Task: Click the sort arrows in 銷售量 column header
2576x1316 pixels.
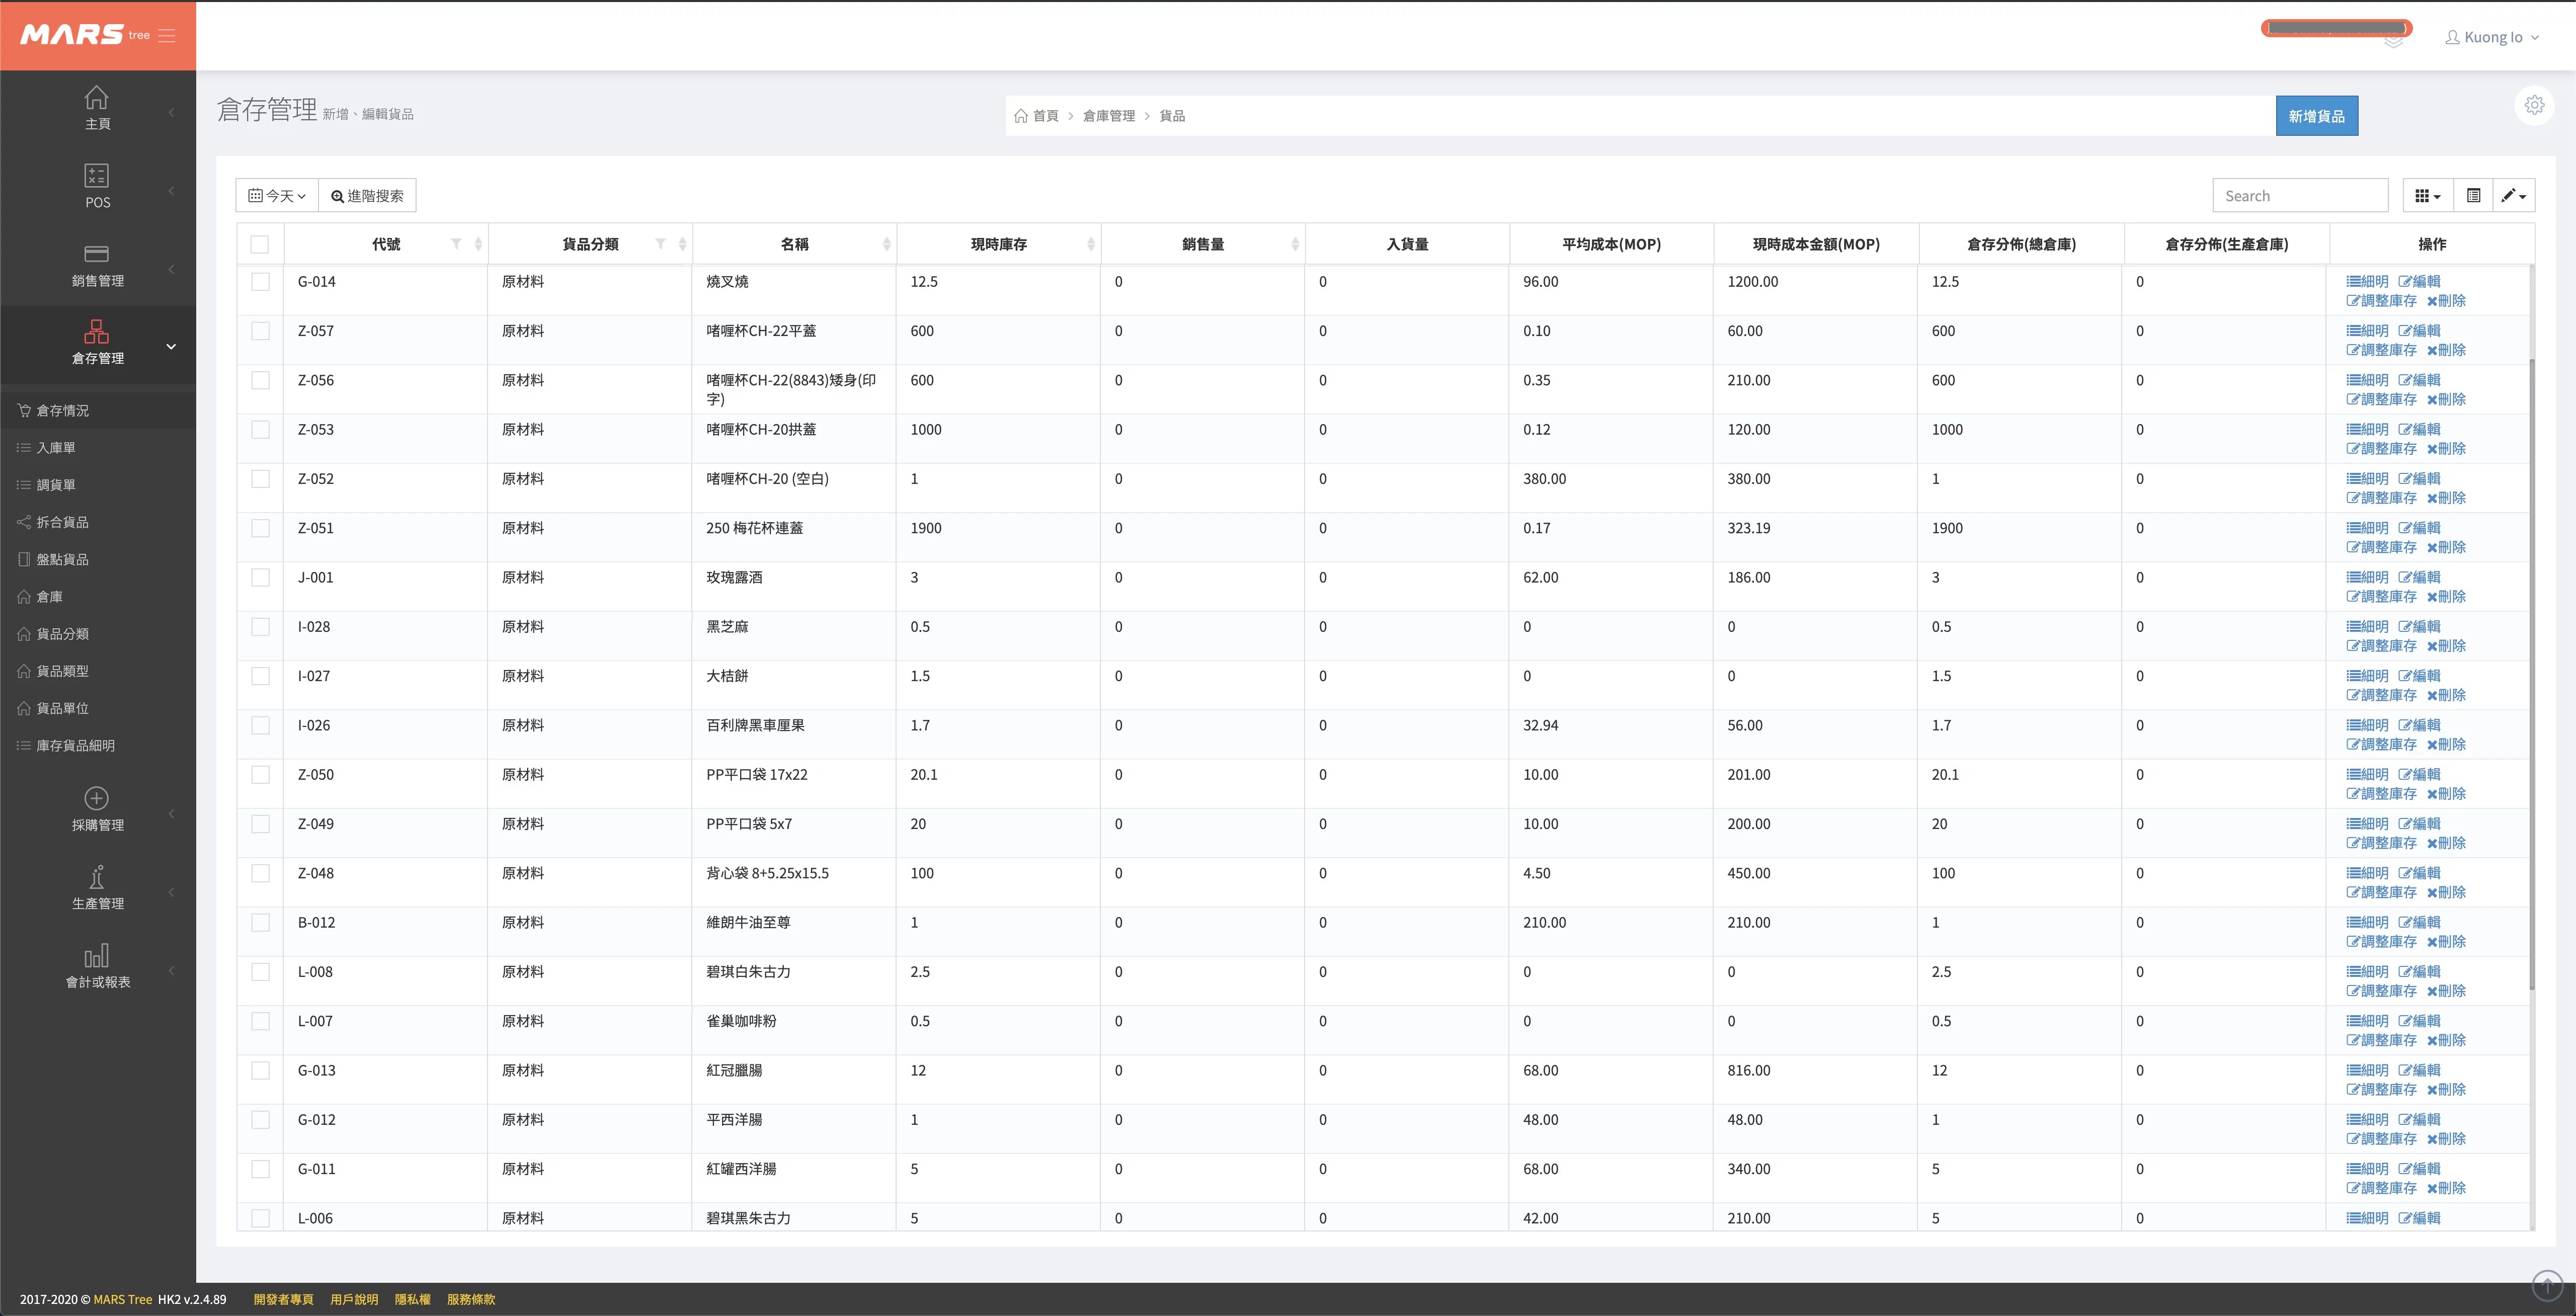Action: point(1295,244)
